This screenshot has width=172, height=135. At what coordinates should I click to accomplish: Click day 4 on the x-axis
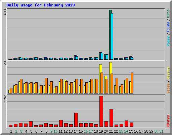(26, 131)
